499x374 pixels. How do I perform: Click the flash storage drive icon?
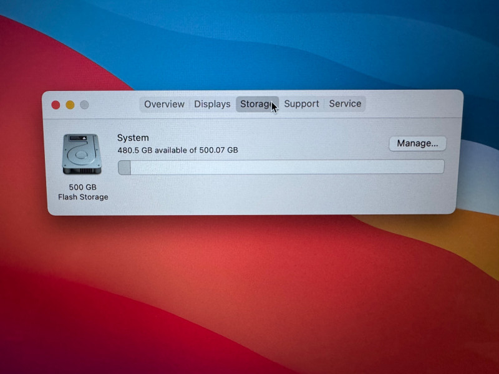(81, 154)
